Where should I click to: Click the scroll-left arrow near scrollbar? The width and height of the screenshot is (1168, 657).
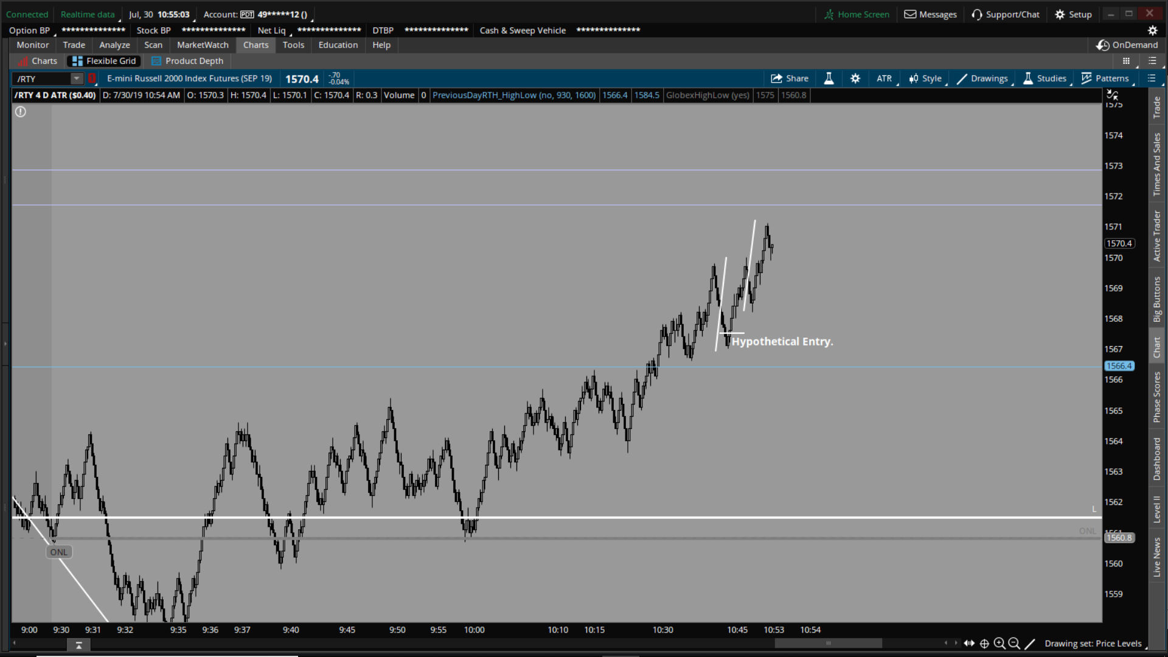tap(946, 643)
